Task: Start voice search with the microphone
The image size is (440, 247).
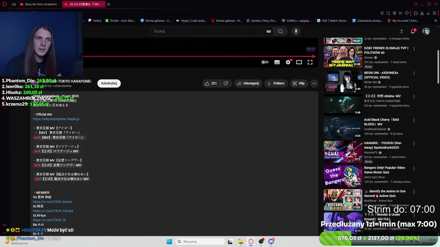Action: click(x=296, y=31)
